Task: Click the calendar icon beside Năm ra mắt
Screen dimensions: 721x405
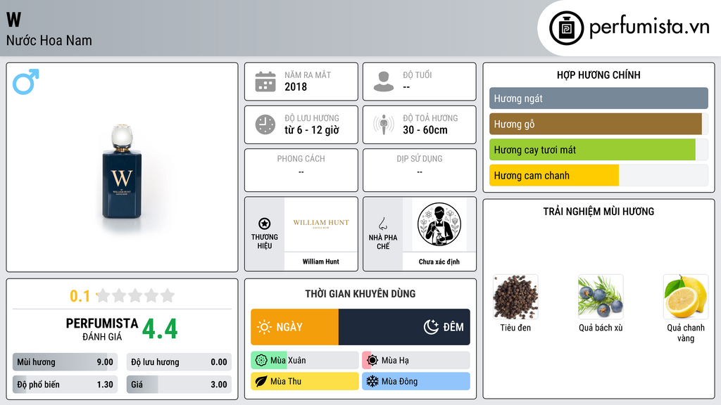Action: (265, 82)
